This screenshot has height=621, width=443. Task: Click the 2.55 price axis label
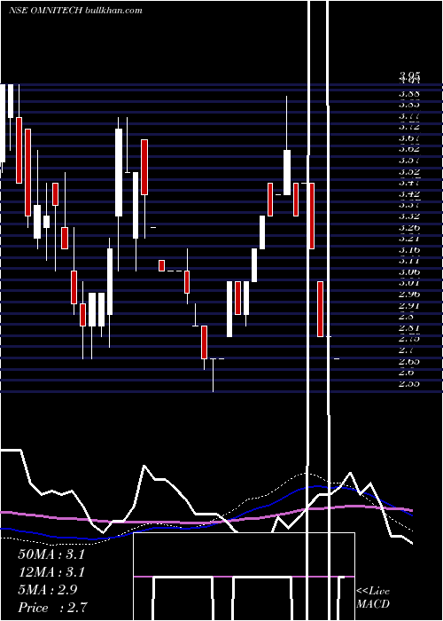(x=409, y=383)
